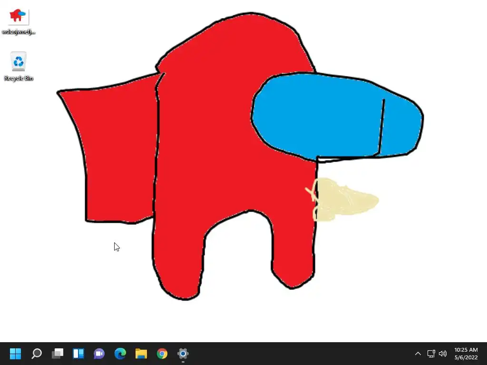The height and width of the screenshot is (365, 487).
Task: Select the Recycle Bin desktop icon
Action: [x=19, y=61]
